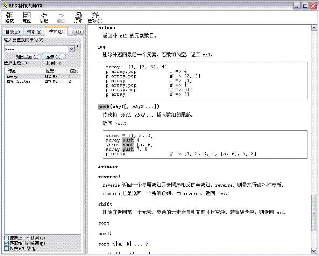Sort results by the 位置 column header
Screen dimensions: 319x256
54,71
